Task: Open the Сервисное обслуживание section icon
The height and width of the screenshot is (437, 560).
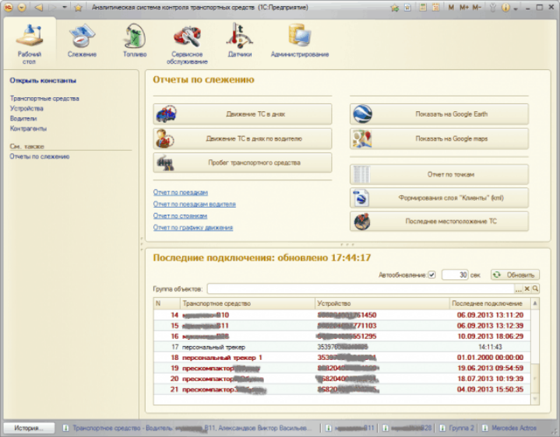Action: click(x=187, y=36)
